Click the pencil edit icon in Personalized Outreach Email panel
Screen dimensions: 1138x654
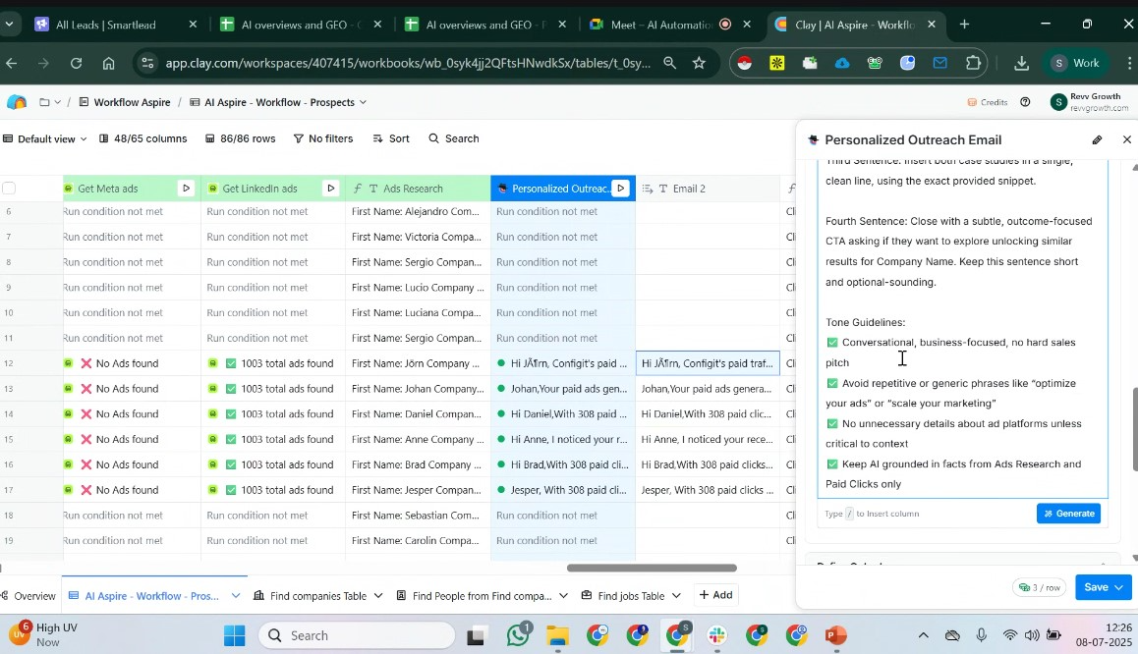pos(1097,140)
